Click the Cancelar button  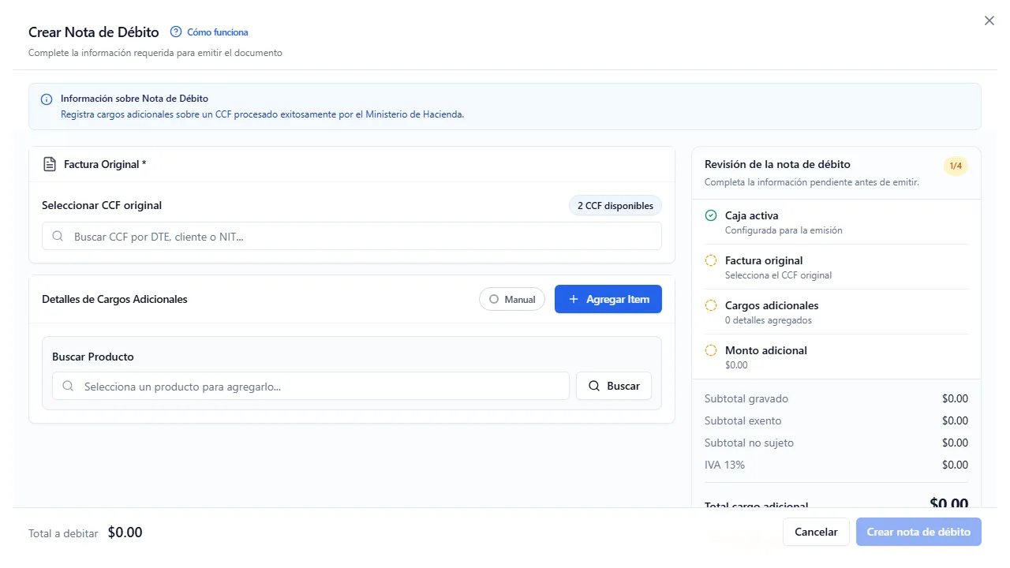pos(816,532)
